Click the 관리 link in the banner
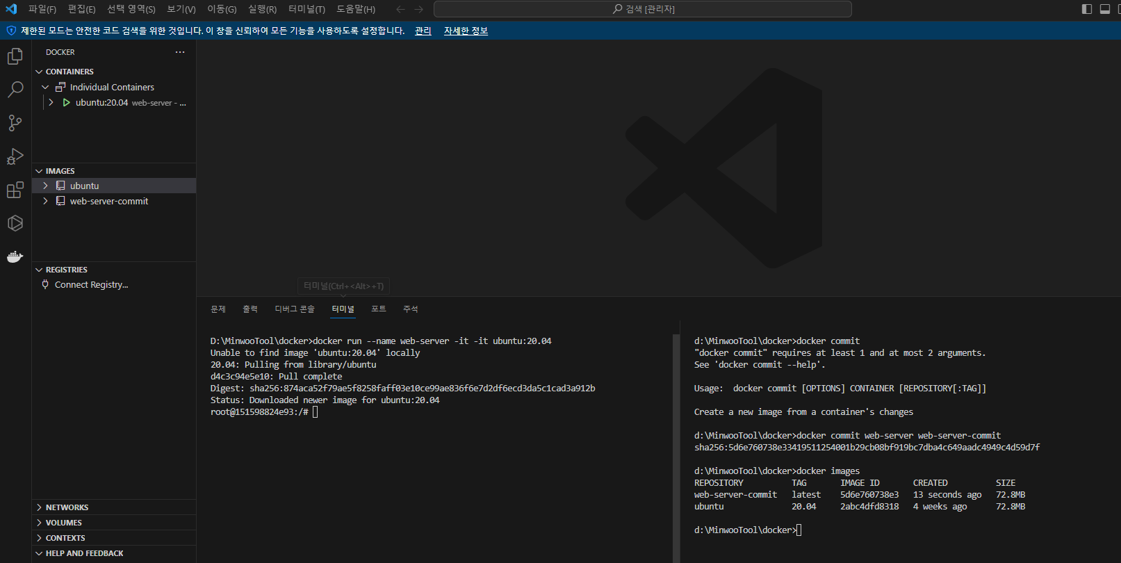Viewport: 1121px width, 563px height. click(423, 31)
